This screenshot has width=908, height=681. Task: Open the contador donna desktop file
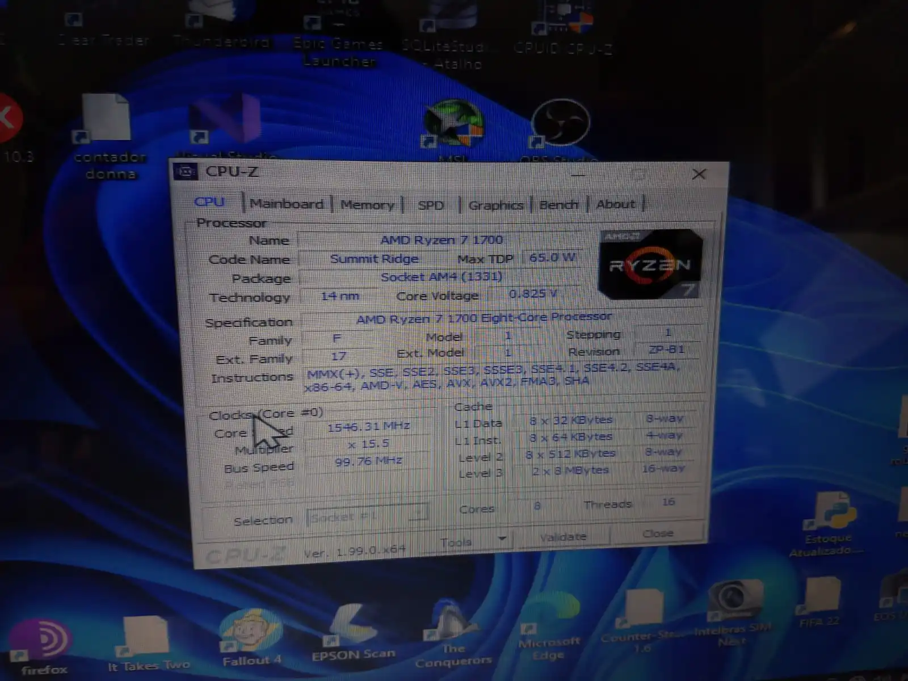[109, 137]
